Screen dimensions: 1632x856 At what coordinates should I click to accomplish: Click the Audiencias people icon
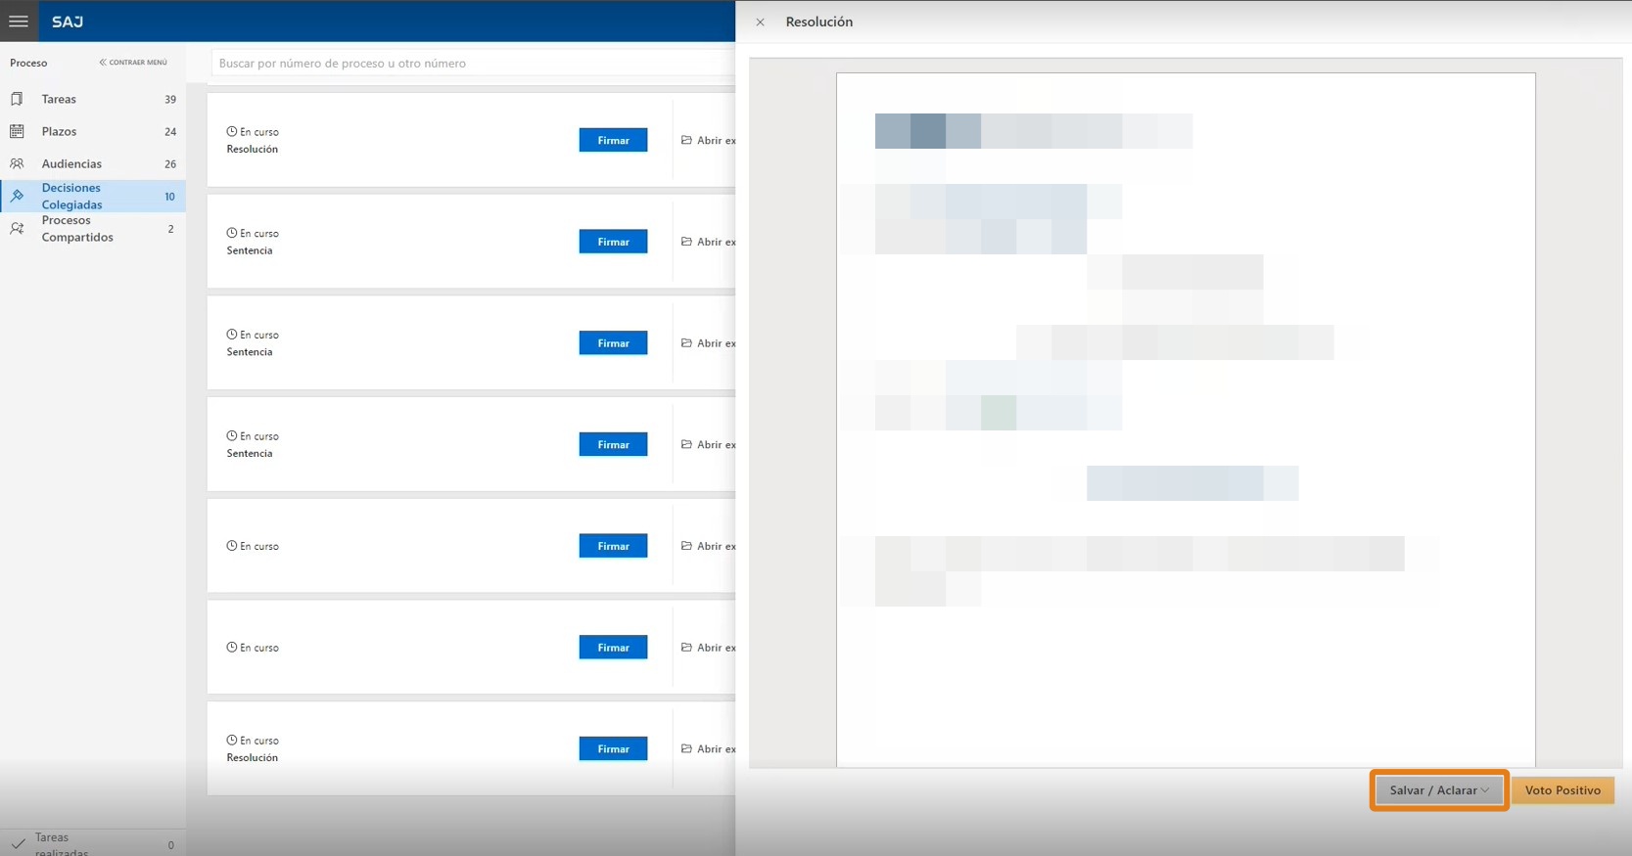point(17,163)
